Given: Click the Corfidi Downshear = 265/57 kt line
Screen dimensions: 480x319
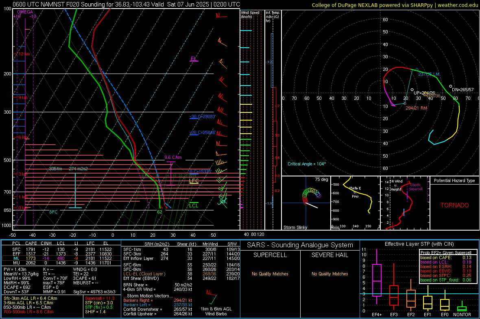Looking at the screenshot, I should click(158, 309).
